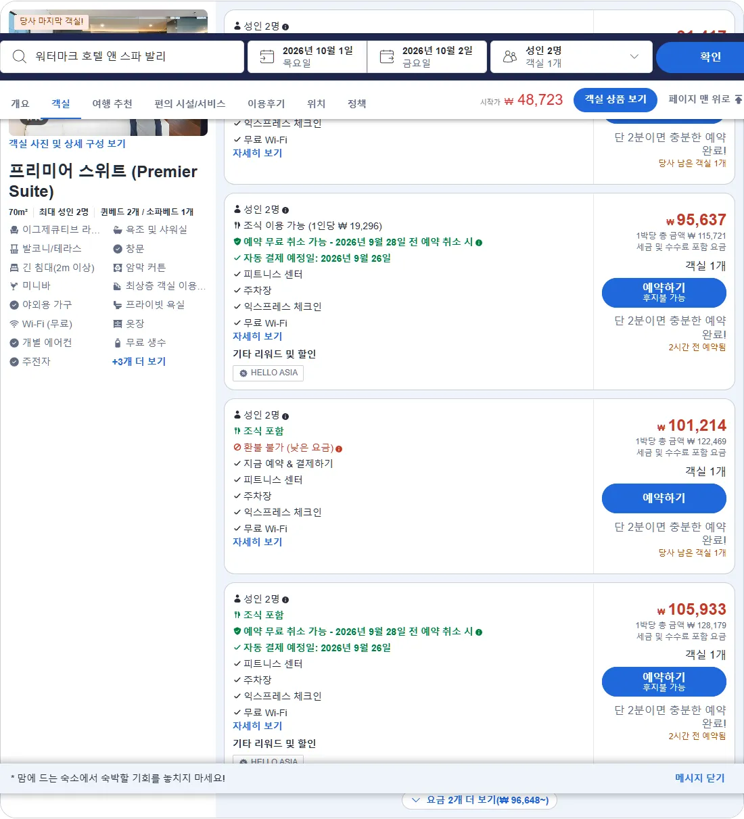Viewport: 744px width, 819px height.
Task: Click 예약하기 button for ₩105,933 offer
Action: 664,682
